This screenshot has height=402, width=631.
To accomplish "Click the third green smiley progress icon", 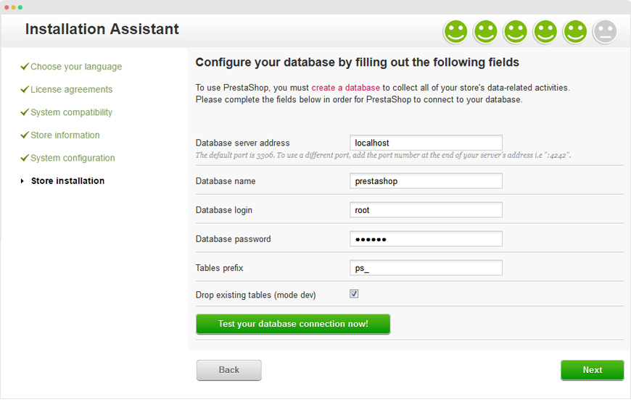I will [x=515, y=32].
